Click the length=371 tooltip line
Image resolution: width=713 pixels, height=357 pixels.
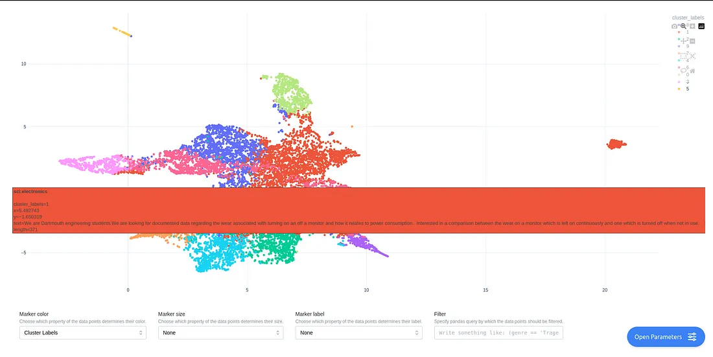tap(25, 229)
